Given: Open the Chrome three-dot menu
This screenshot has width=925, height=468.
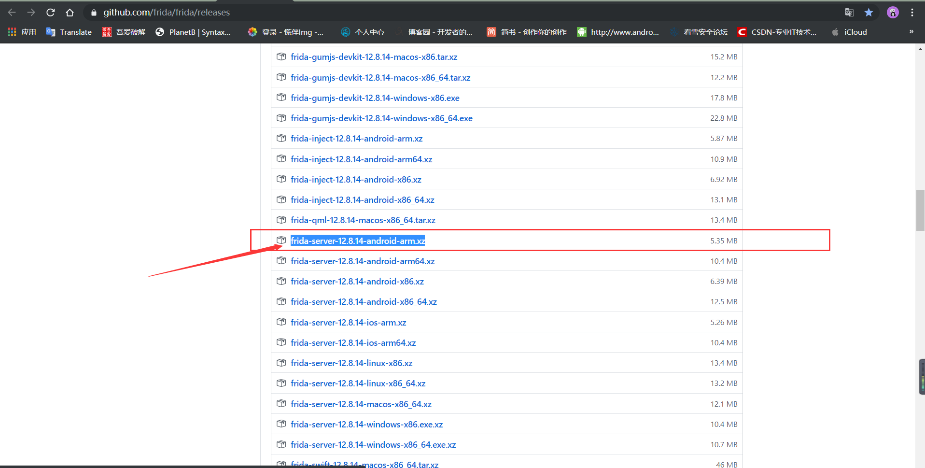Looking at the screenshot, I should [x=912, y=13].
